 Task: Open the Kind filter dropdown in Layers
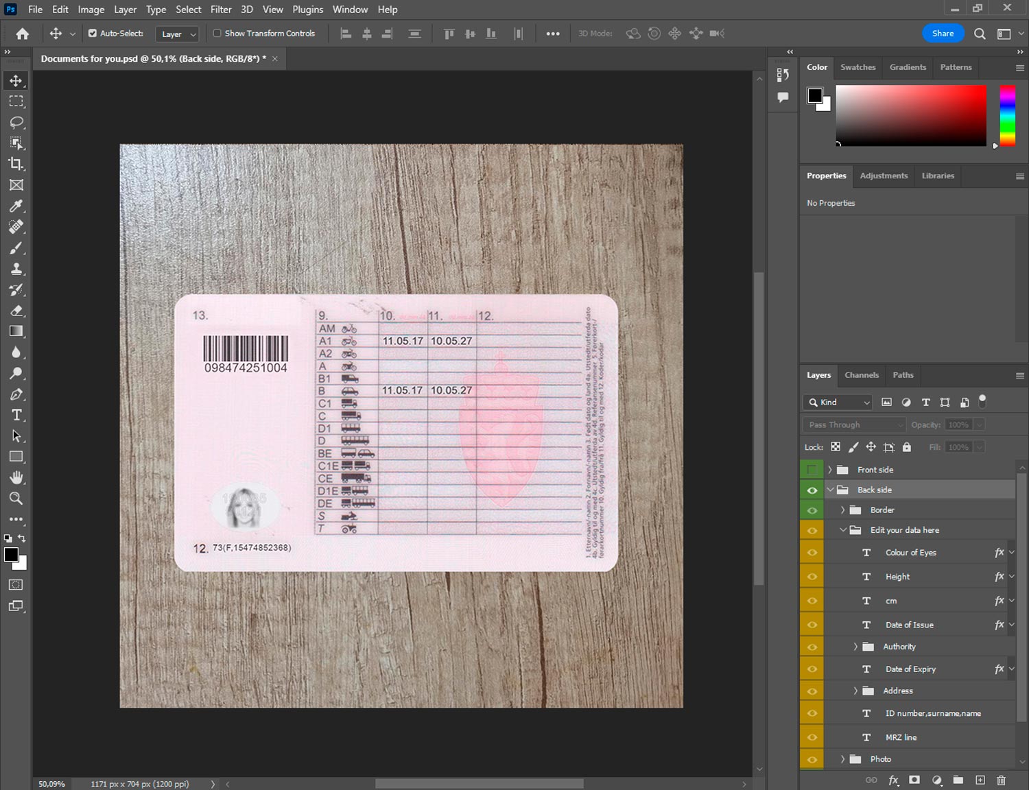click(838, 403)
